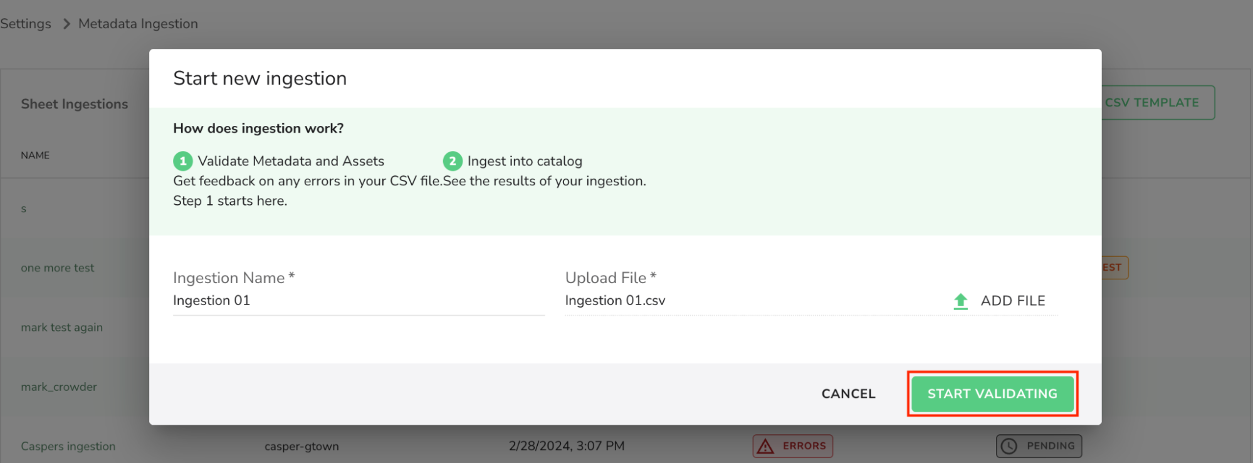Cancel the new ingestion dialog

[x=848, y=393]
